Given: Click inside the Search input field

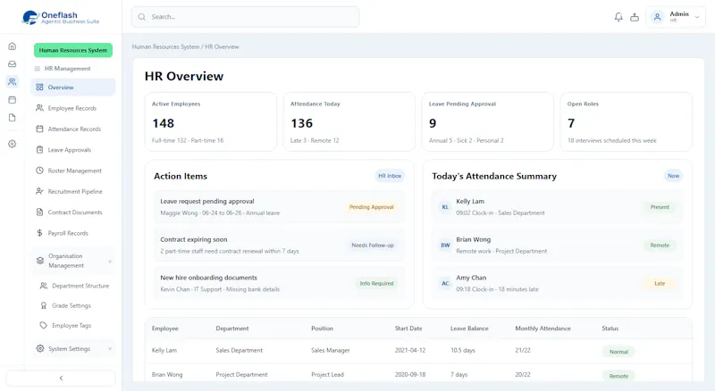Looking at the screenshot, I should pos(245,17).
